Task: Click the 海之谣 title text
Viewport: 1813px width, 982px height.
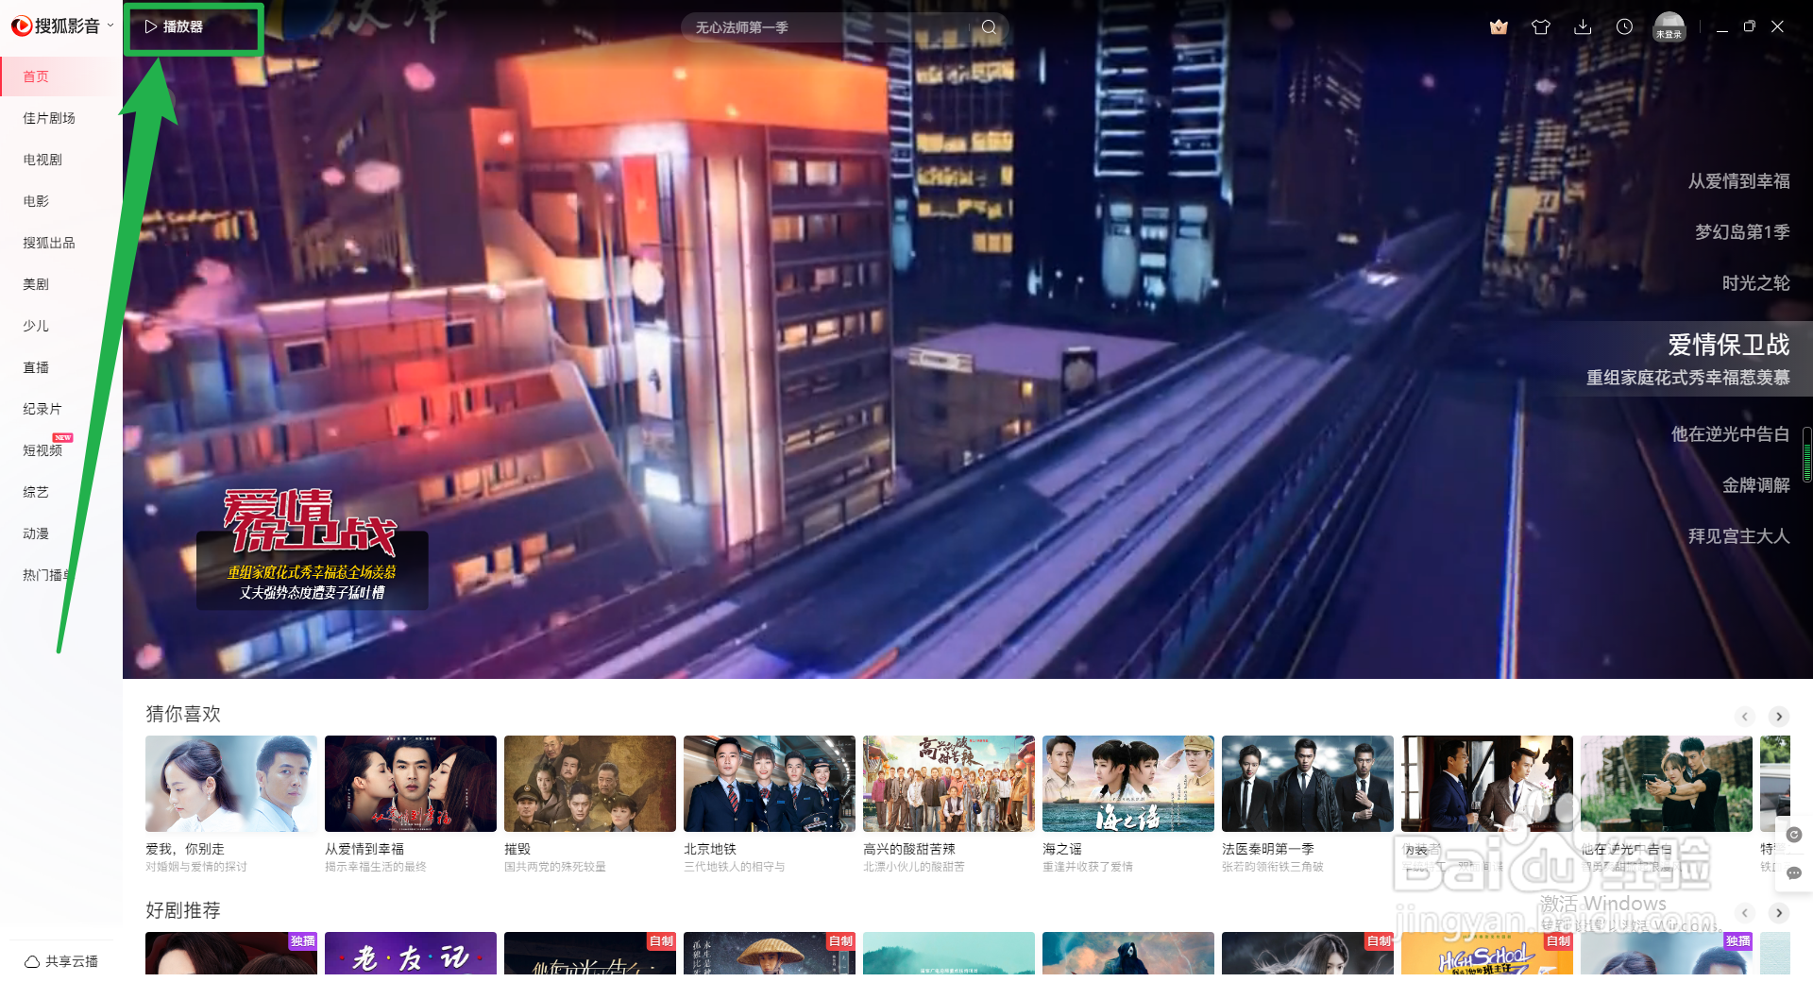Action: [x=1062, y=849]
